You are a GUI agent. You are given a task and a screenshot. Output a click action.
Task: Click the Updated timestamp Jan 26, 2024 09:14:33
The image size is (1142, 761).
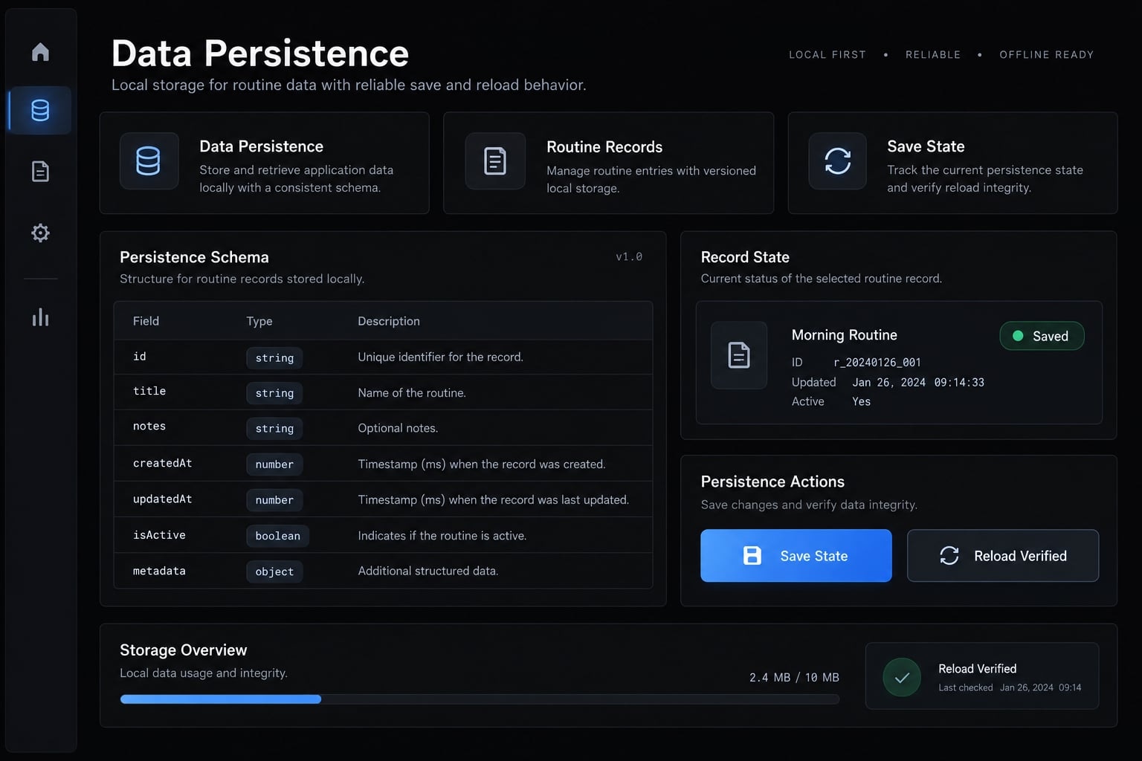click(x=918, y=383)
